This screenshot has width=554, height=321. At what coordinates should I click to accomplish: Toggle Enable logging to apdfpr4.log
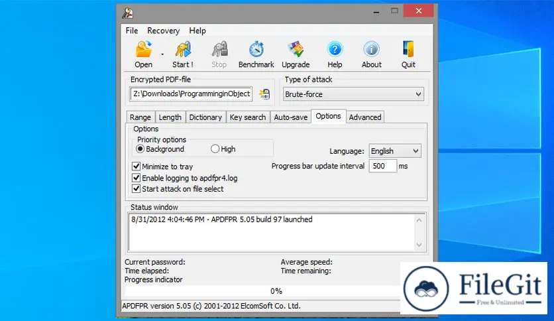click(137, 178)
